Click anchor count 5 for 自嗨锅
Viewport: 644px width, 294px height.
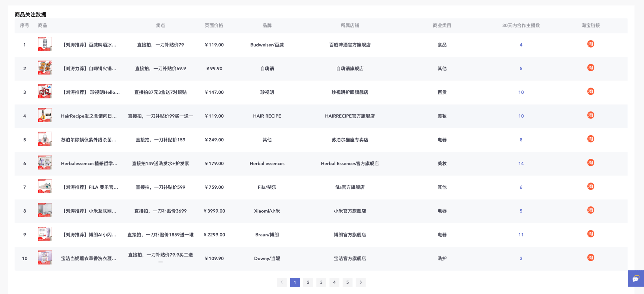click(521, 69)
